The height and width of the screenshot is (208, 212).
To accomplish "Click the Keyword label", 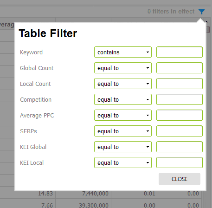I will point(31,52).
